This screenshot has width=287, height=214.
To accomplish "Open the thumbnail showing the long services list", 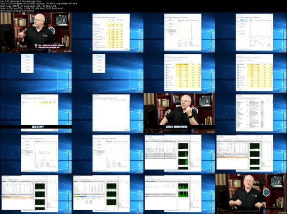I will [251, 113].
